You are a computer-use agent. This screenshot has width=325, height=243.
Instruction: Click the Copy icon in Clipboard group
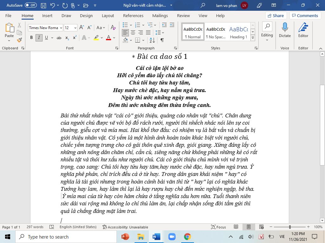click(x=19, y=33)
